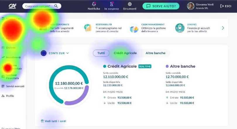Viewport: 237px width, 129px height.
Task: Click Uscite amount under Altre banche
Action: click(187, 103)
